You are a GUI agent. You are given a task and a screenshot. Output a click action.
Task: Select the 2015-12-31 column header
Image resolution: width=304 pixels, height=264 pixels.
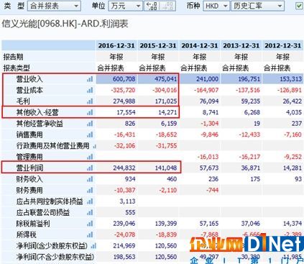[158, 45]
